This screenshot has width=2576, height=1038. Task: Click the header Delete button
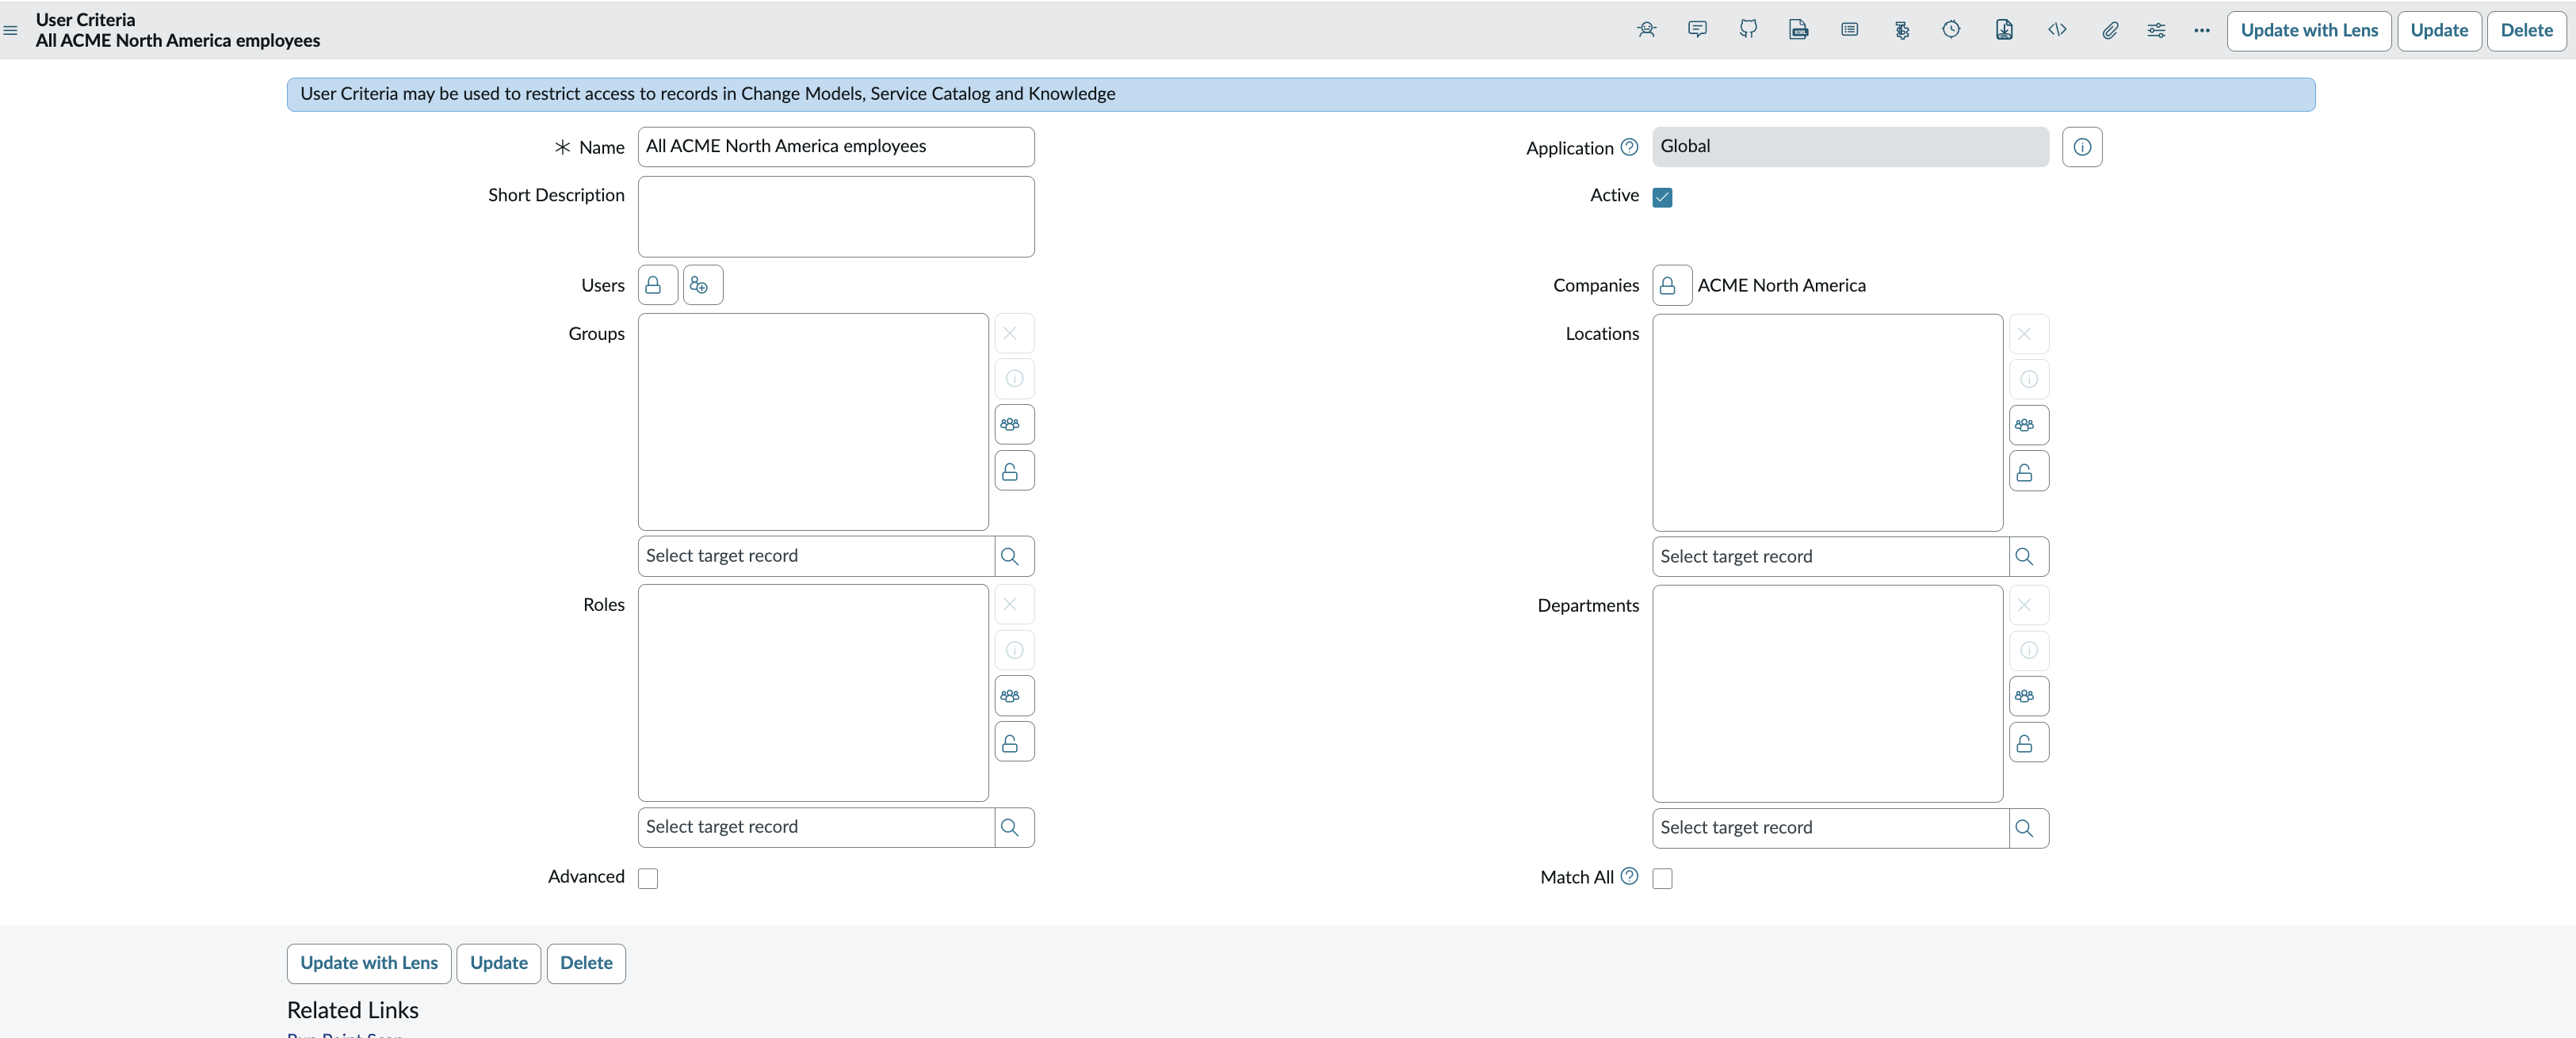2526,30
